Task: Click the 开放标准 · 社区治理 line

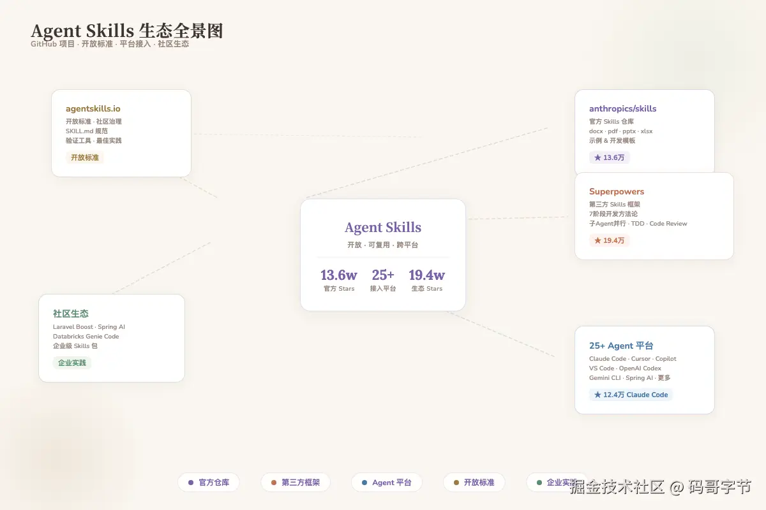Action: click(x=94, y=122)
